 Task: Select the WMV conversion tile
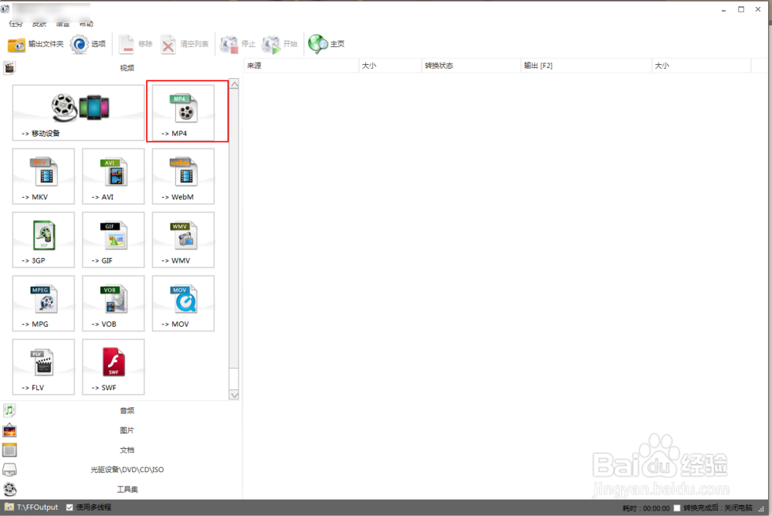183,240
